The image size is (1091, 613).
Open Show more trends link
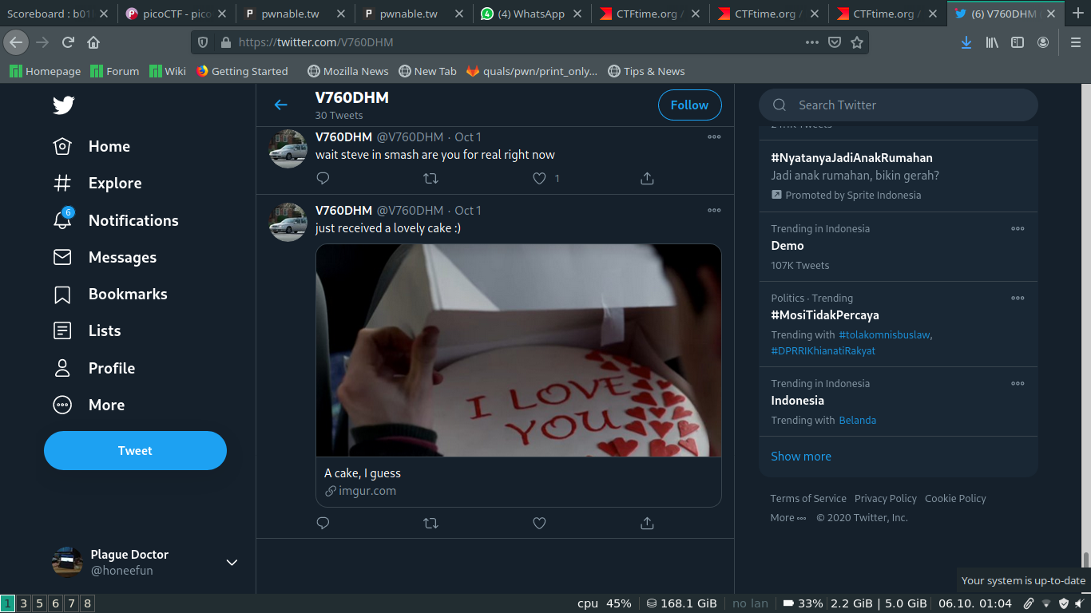tap(801, 457)
